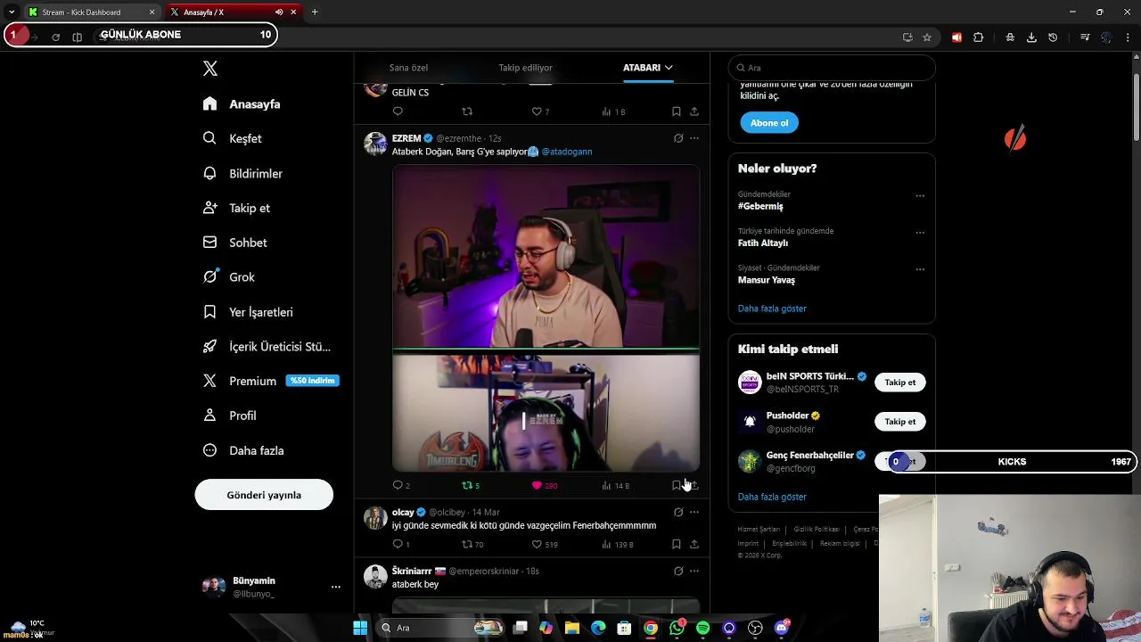Bookmark EZREM's tweet
1141x642 pixels.
point(677,485)
